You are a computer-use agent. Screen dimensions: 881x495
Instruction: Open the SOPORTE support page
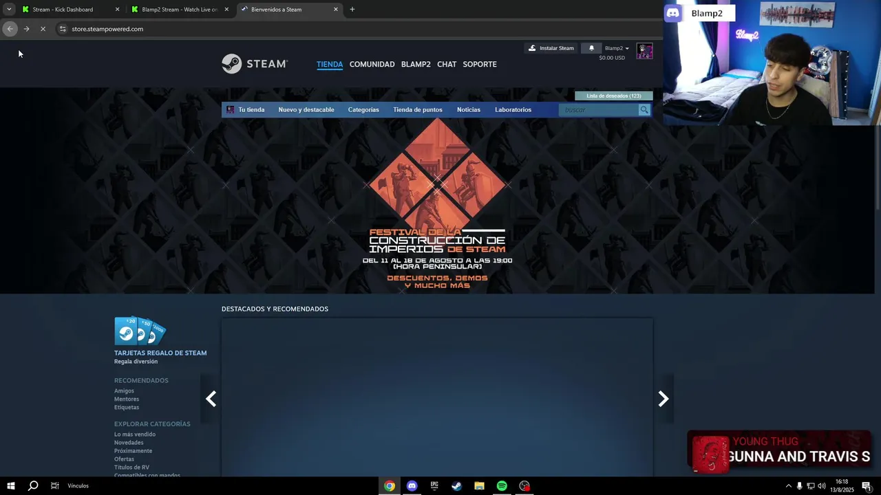(480, 64)
